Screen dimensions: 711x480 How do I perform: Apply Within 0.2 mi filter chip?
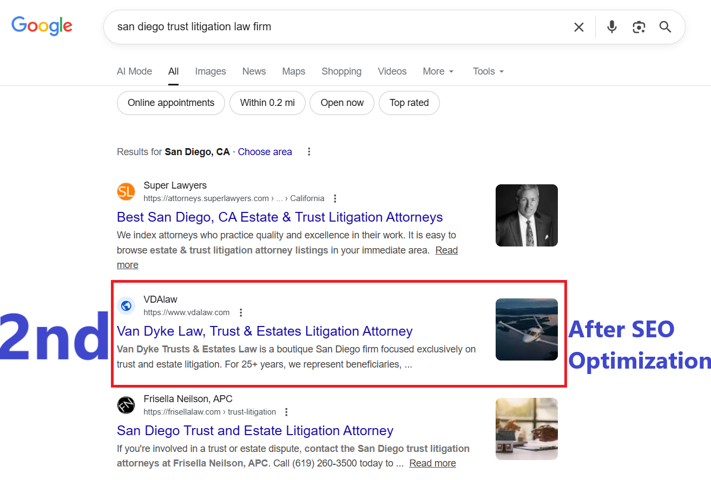[x=267, y=103]
